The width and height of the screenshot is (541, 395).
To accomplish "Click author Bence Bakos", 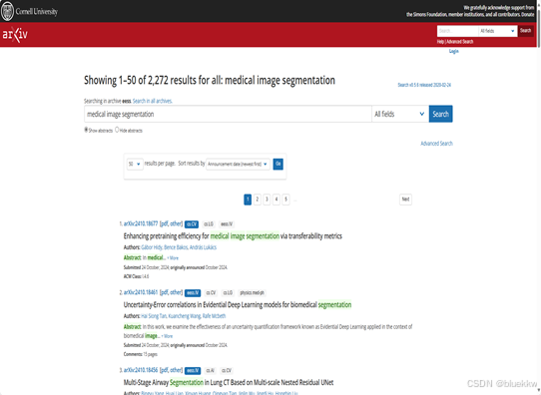I will click(176, 247).
